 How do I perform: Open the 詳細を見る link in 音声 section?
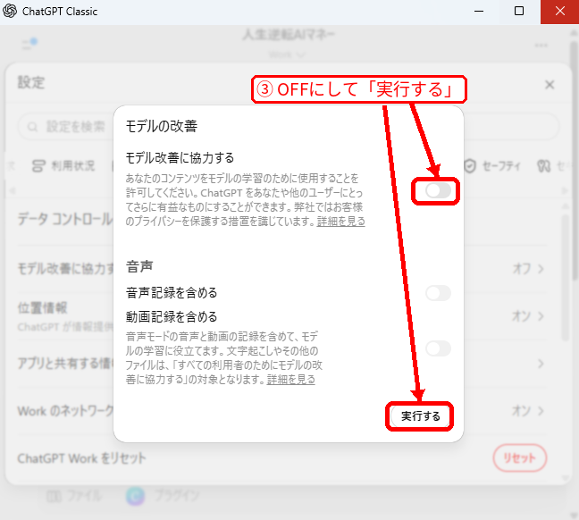click(x=291, y=380)
